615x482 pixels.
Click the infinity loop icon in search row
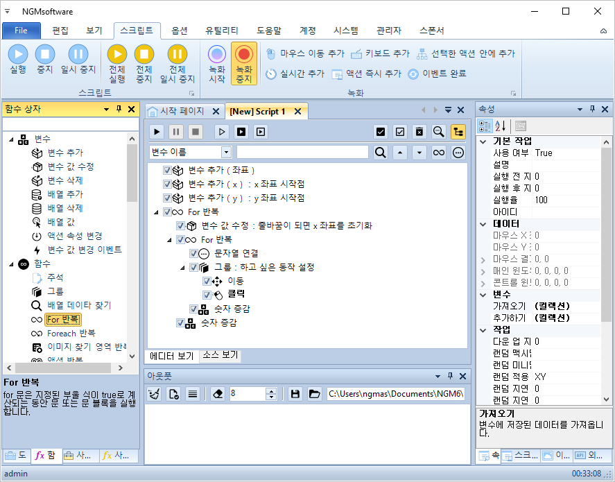[x=438, y=152]
